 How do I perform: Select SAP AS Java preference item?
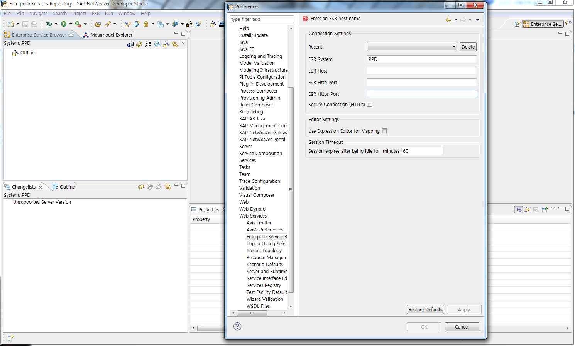pyautogui.click(x=252, y=119)
